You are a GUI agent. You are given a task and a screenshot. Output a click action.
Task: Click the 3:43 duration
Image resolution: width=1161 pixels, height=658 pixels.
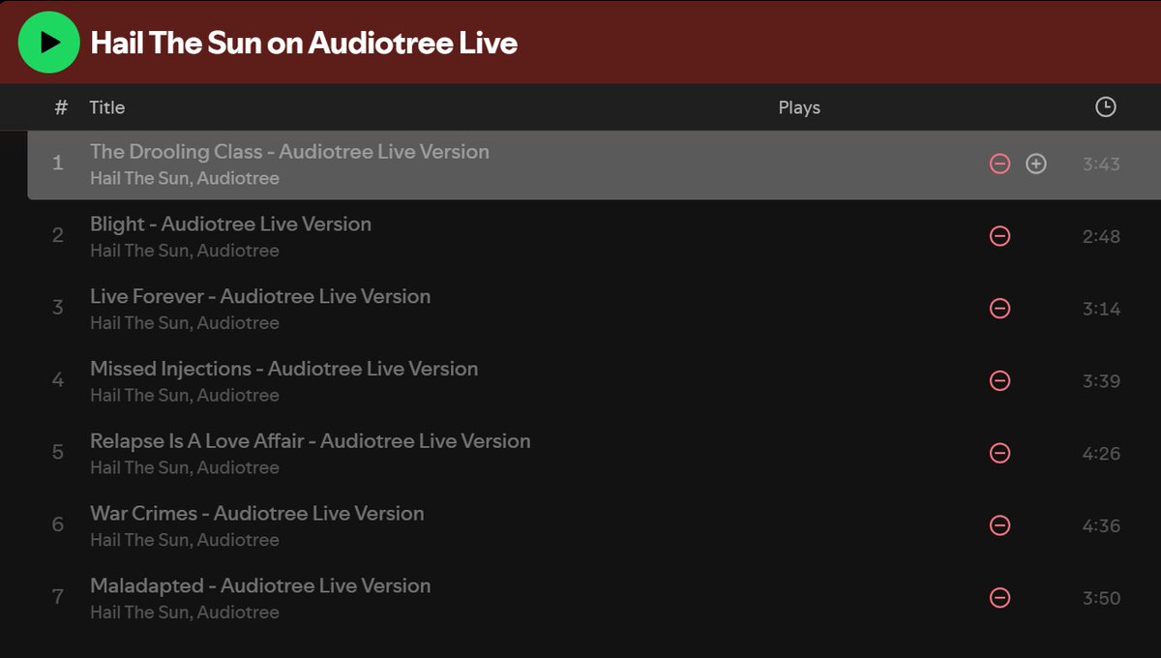point(1101,164)
